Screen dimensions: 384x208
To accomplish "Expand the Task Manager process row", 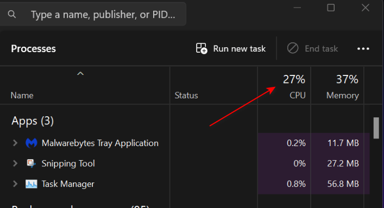I will (15, 184).
